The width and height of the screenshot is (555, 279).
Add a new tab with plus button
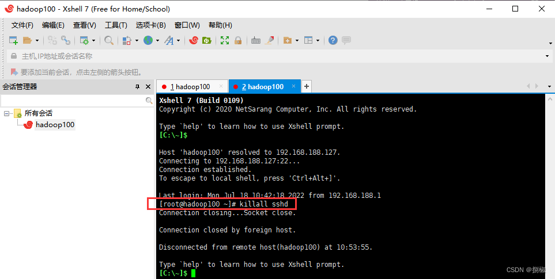pyautogui.click(x=307, y=86)
